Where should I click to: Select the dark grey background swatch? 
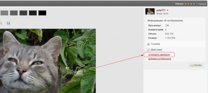(23, 13)
